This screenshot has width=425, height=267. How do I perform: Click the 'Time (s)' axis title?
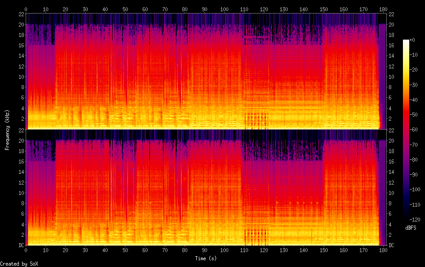coord(206,258)
